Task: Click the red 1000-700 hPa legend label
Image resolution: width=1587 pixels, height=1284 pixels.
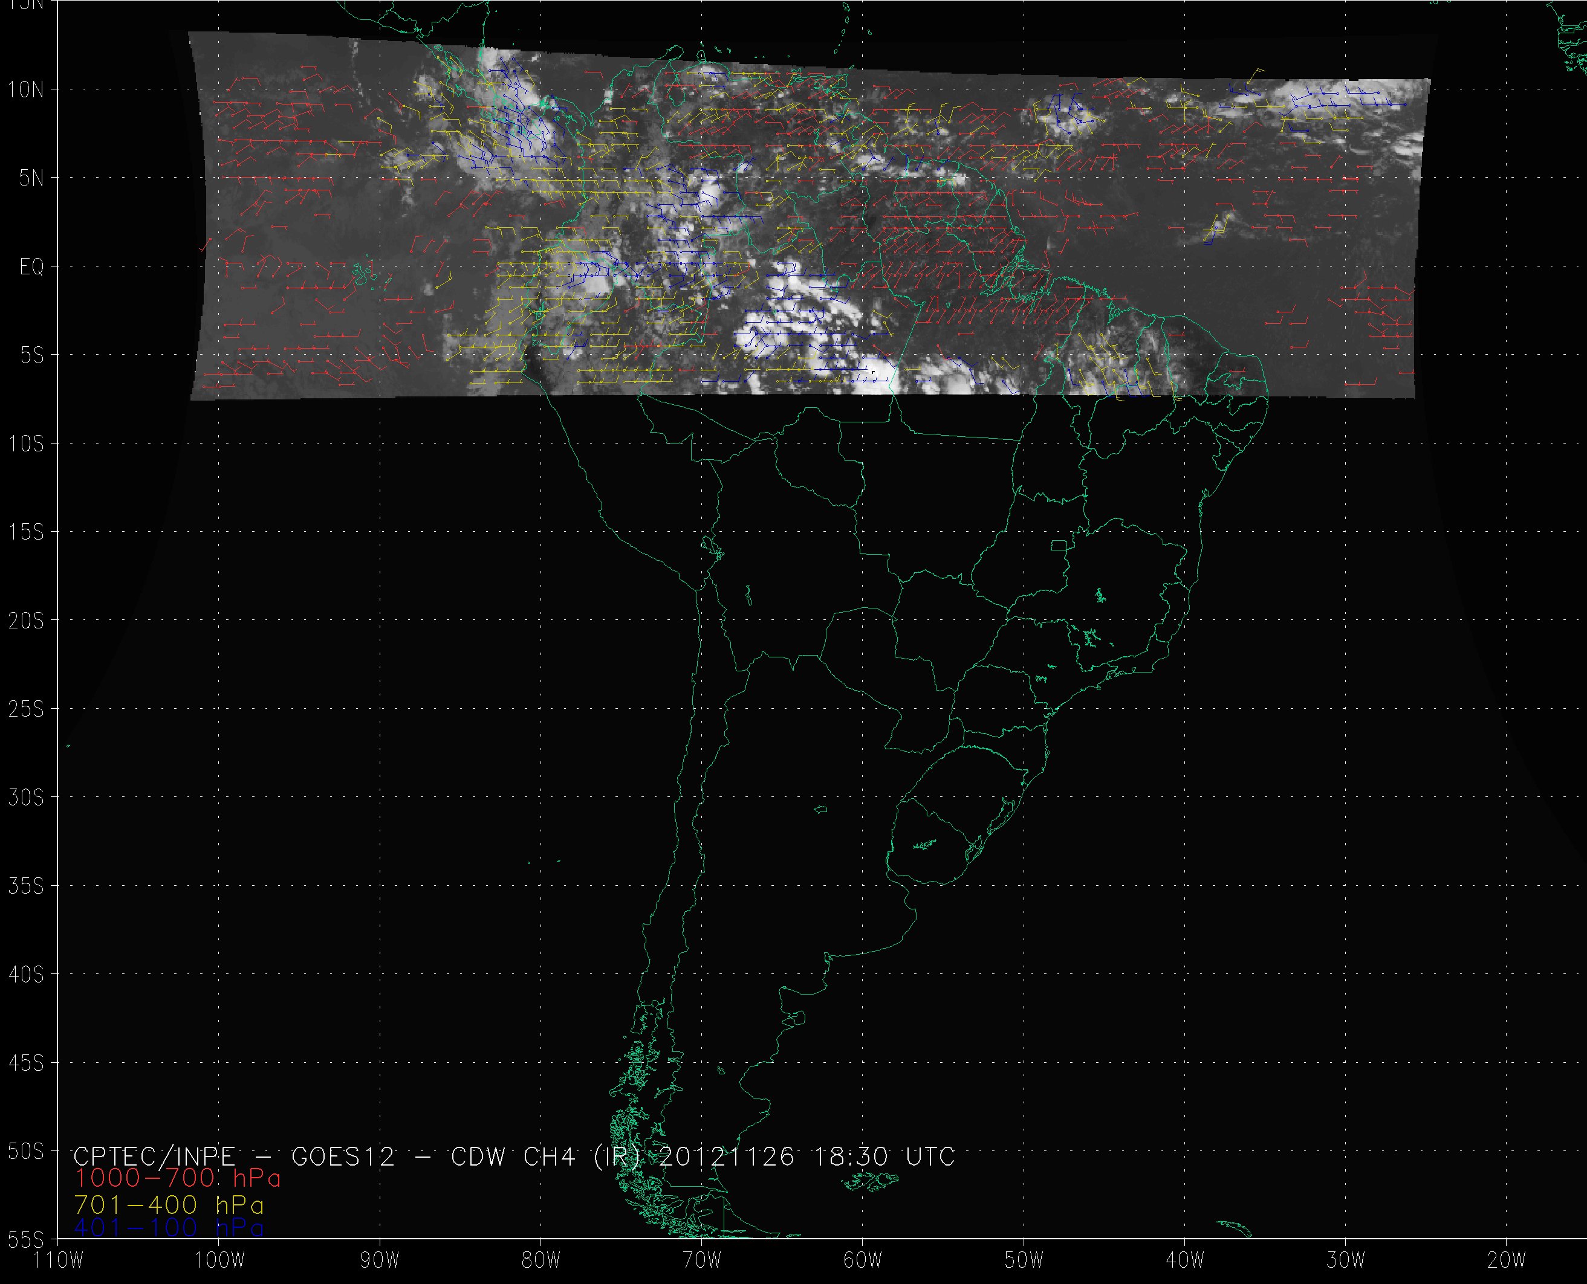Action: [178, 1178]
